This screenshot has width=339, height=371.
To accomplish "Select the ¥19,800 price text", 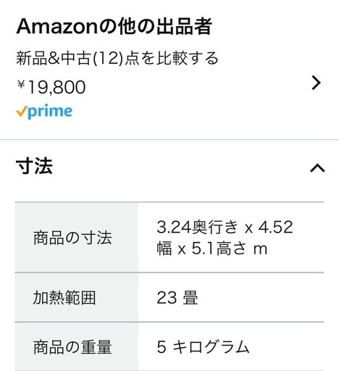I will [x=51, y=87].
